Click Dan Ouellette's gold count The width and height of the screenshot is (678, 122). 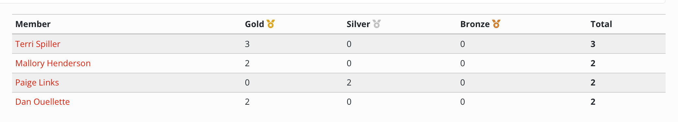click(247, 102)
